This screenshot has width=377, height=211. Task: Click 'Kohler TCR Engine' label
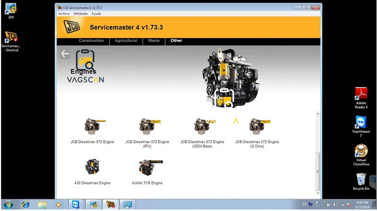tap(147, 183)
